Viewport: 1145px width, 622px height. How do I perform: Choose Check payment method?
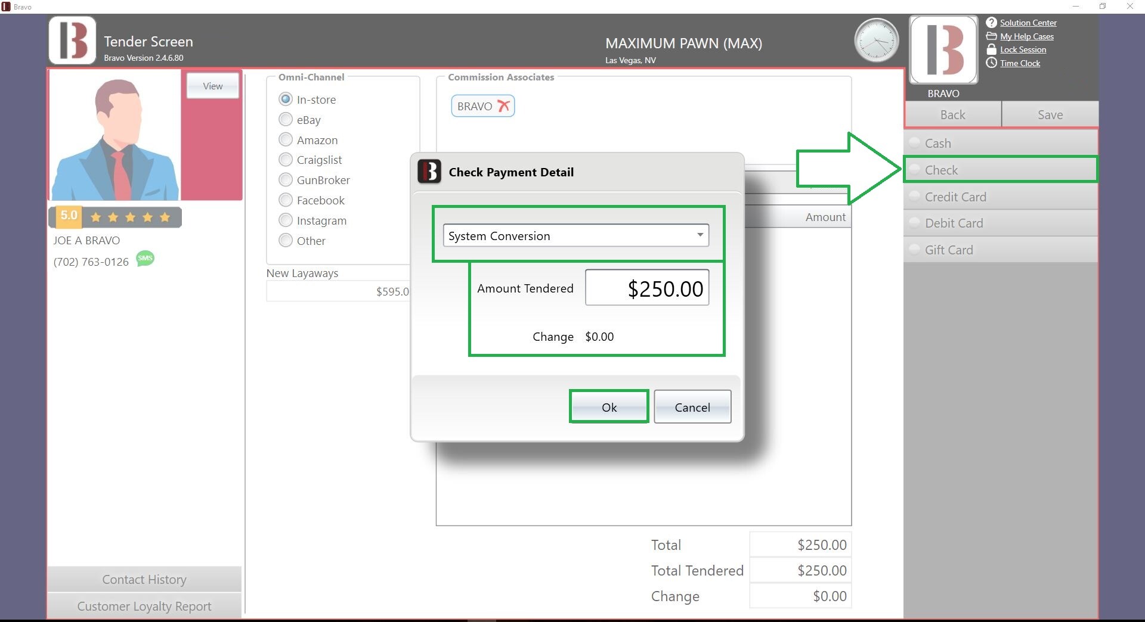[x=1001, y=170]
